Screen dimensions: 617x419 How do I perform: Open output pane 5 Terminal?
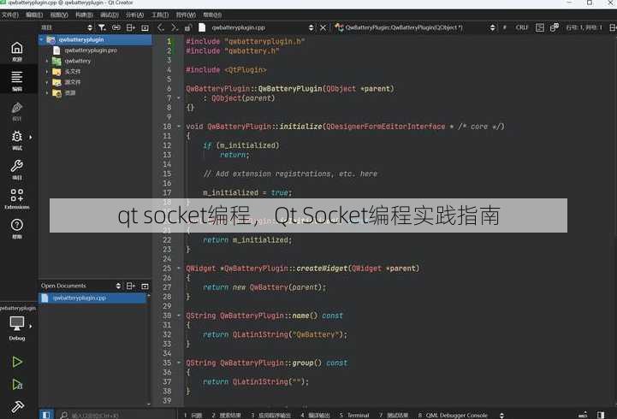(x=354, y=415)
